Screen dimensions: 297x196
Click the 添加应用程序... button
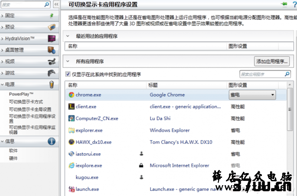(272, 61)
